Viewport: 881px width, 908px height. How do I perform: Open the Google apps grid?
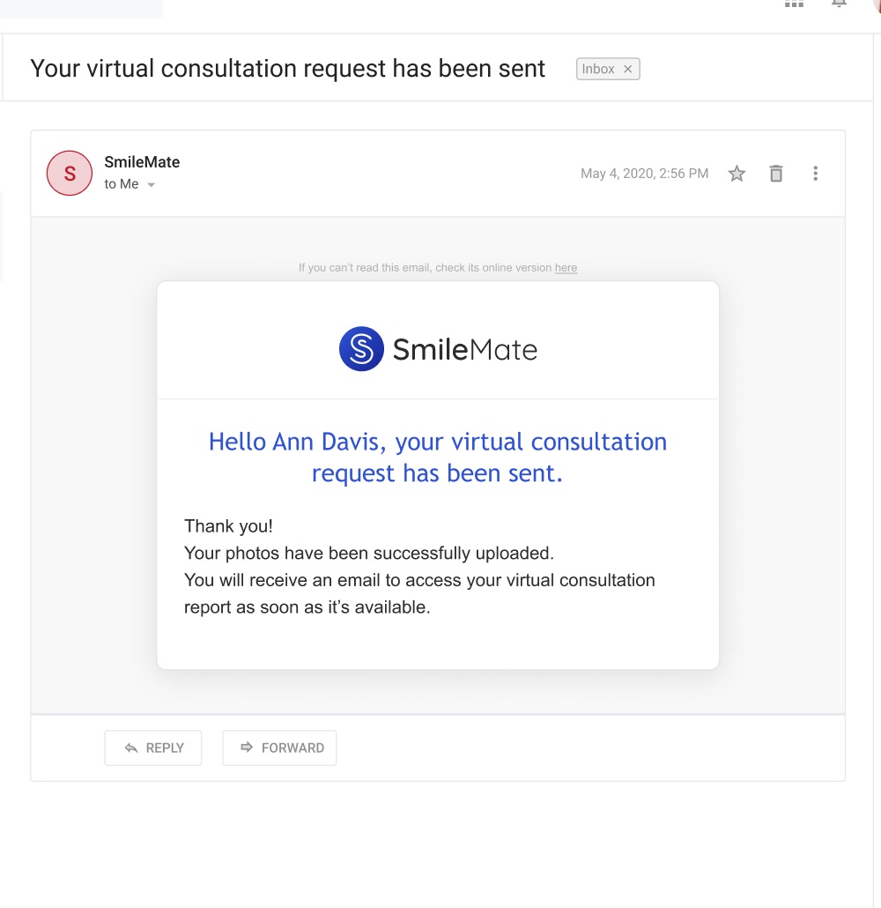794,4
